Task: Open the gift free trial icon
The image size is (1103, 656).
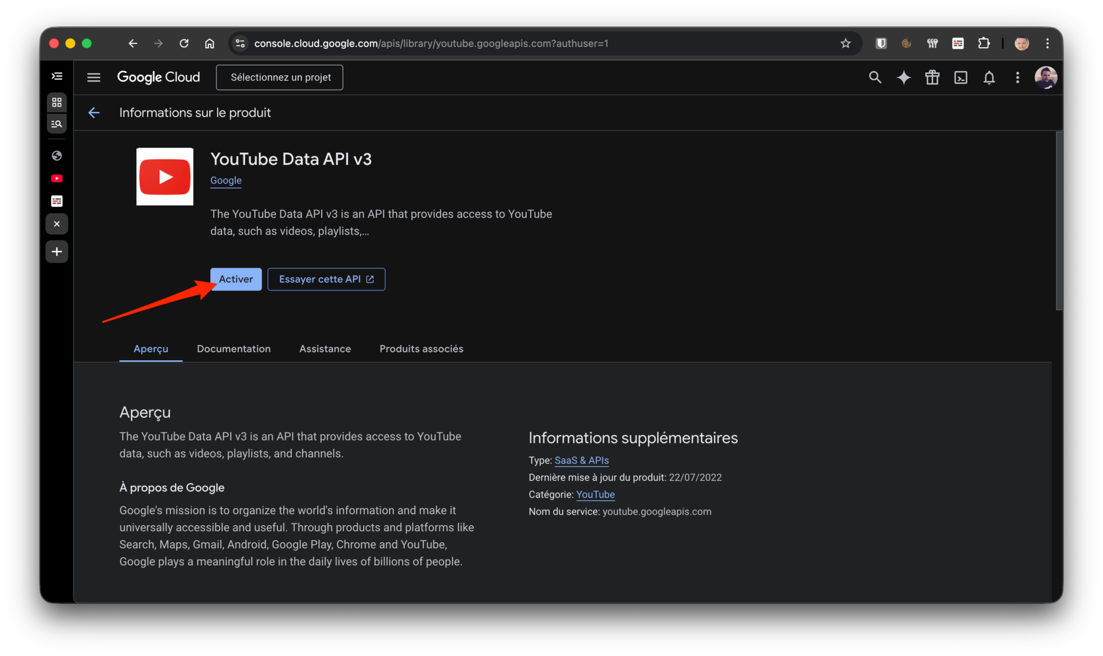Action: coord(932,77)
